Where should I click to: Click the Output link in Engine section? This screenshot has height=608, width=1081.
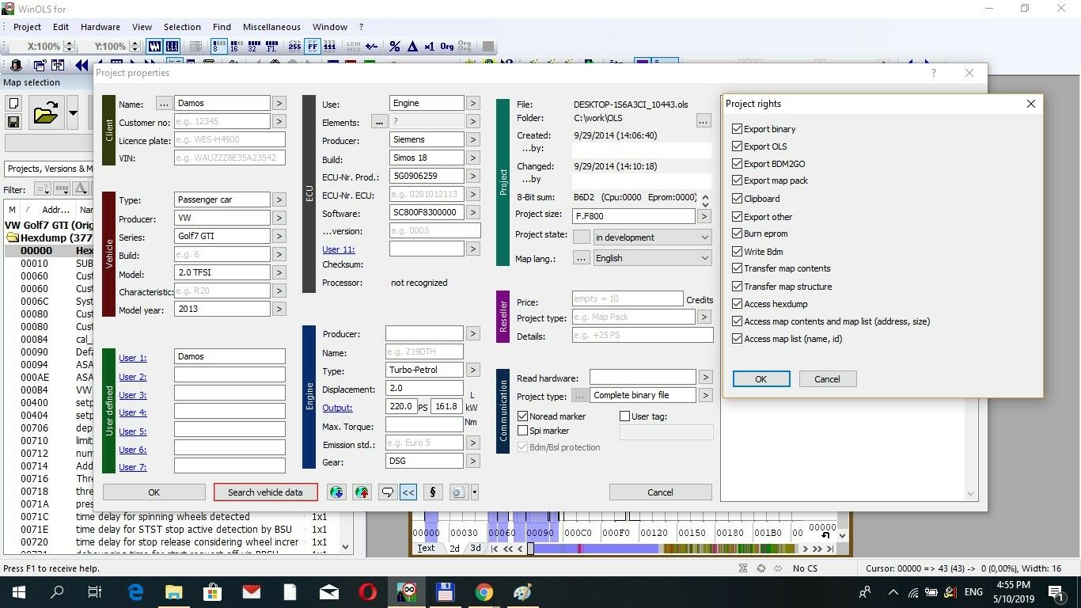[x=337, y=408]
